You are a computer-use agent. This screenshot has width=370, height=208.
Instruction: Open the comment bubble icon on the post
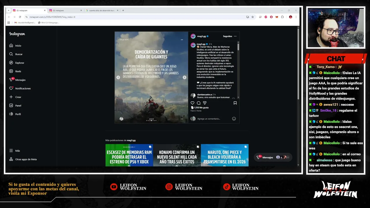tap(199, 103)
